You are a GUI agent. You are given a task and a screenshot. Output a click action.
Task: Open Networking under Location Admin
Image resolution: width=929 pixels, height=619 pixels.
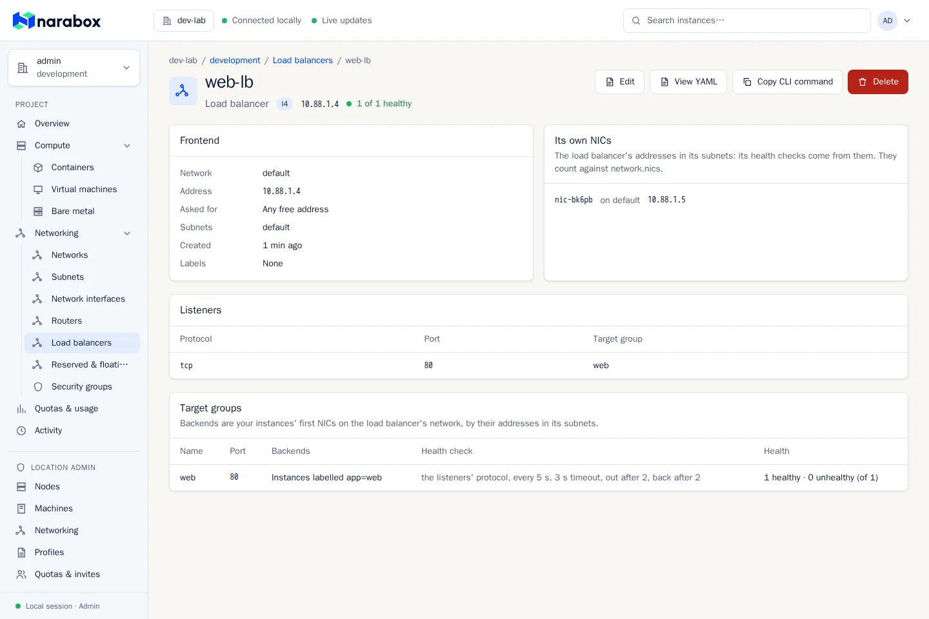pos(74,531)
